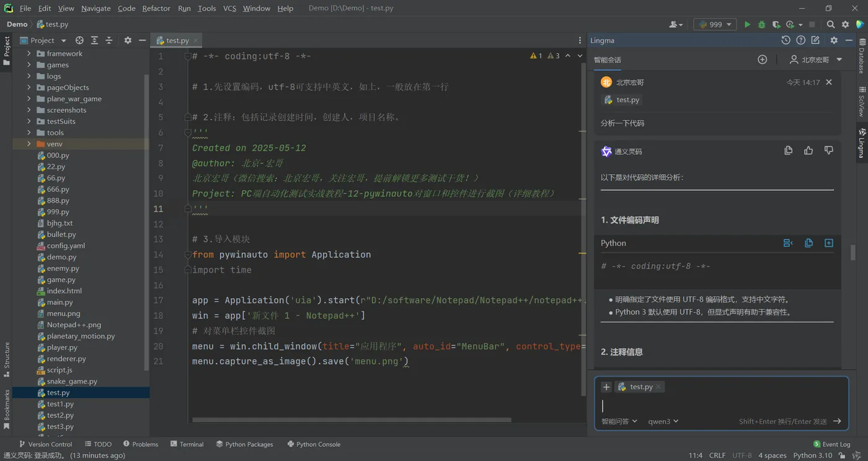868x461 pixels.
Task: Open the Refactor menu
Action: click(x=156, y=8)
